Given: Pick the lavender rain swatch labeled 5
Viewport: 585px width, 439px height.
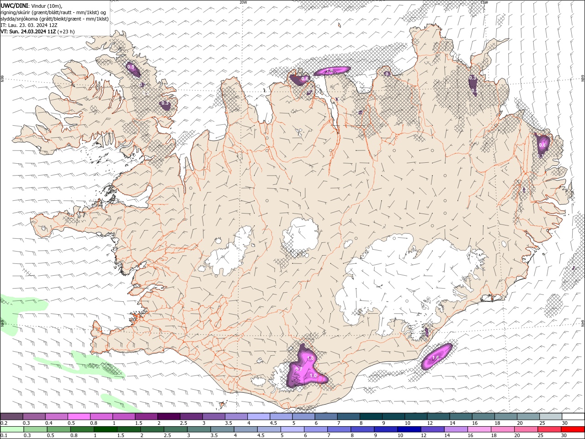Looking at the screenshot, I should pyautogui.click(x=292, y=429).
